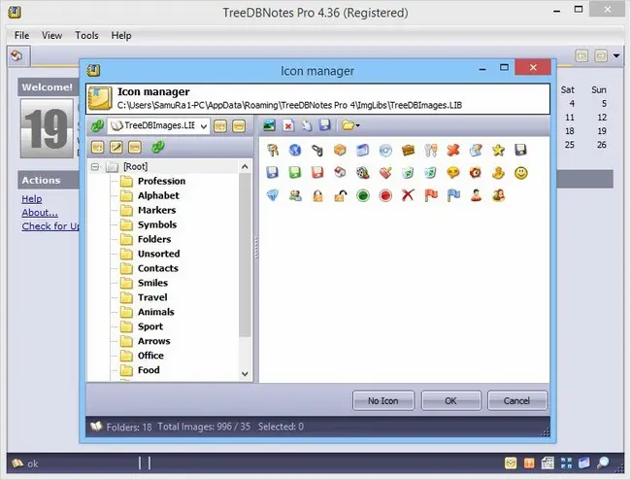
Task: Click the main toolbar back navigation arrow
Action: pos(581,55)
